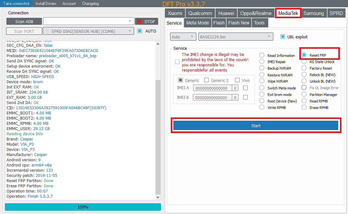Switch to the Xiaomi tab
Screen dimensions: 348x214
coord(175,13)
